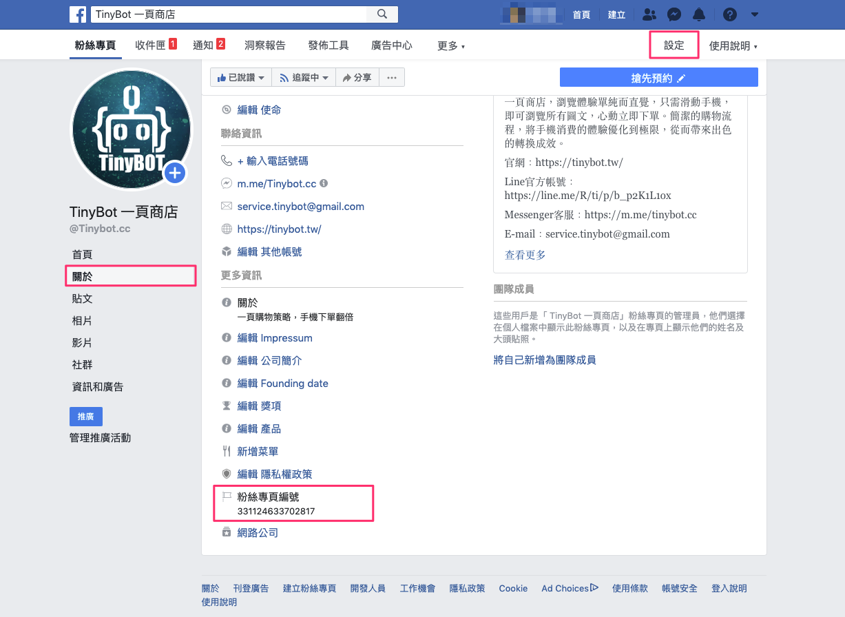
Task: Click the cube icon beside 其他帳號
Action: (x=226, y=251)
